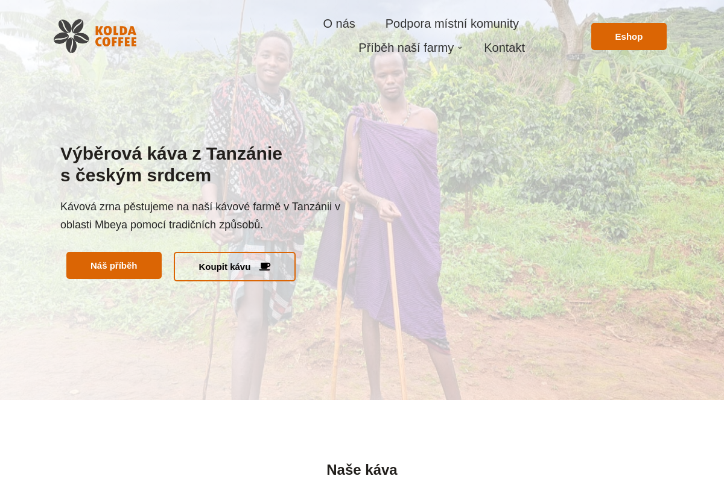Image resolution: width=724 pixels, height=482 pixels.
Task: Click the paragraph about the Mbeya farm
Action: [200, 216]
